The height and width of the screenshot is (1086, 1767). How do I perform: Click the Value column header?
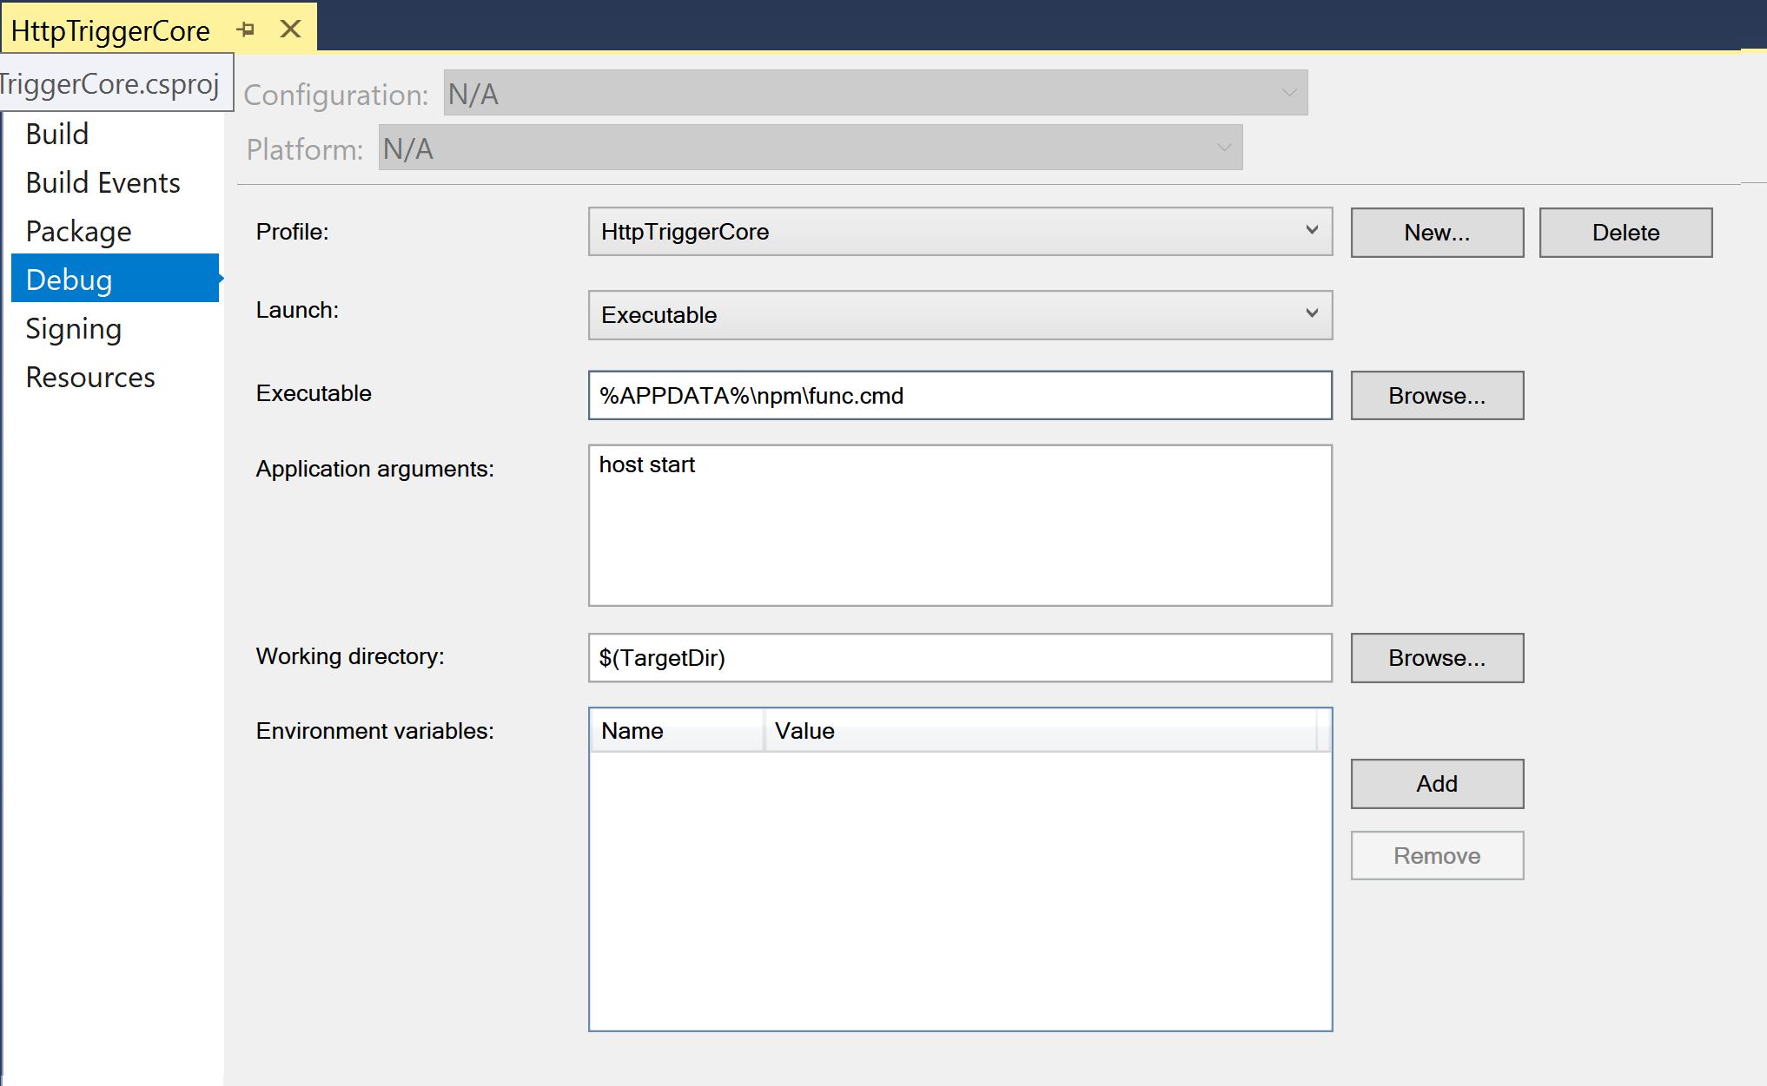coord(1038,731)
